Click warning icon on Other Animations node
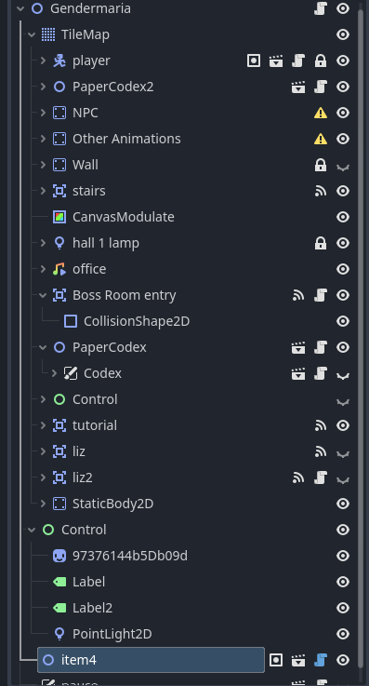369x686 pixels. coord(321,139)
